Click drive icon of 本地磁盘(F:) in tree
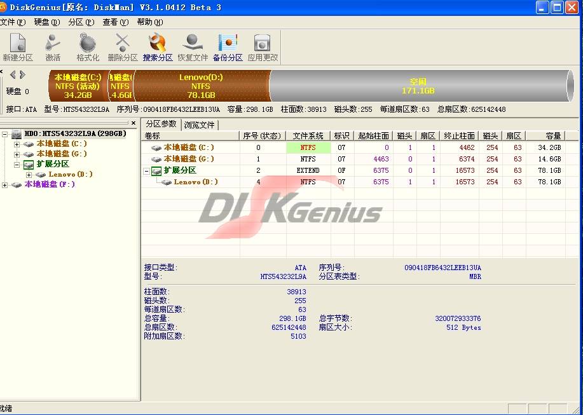The height and width of the screenshot is (415, 583). tap(17, 185)
